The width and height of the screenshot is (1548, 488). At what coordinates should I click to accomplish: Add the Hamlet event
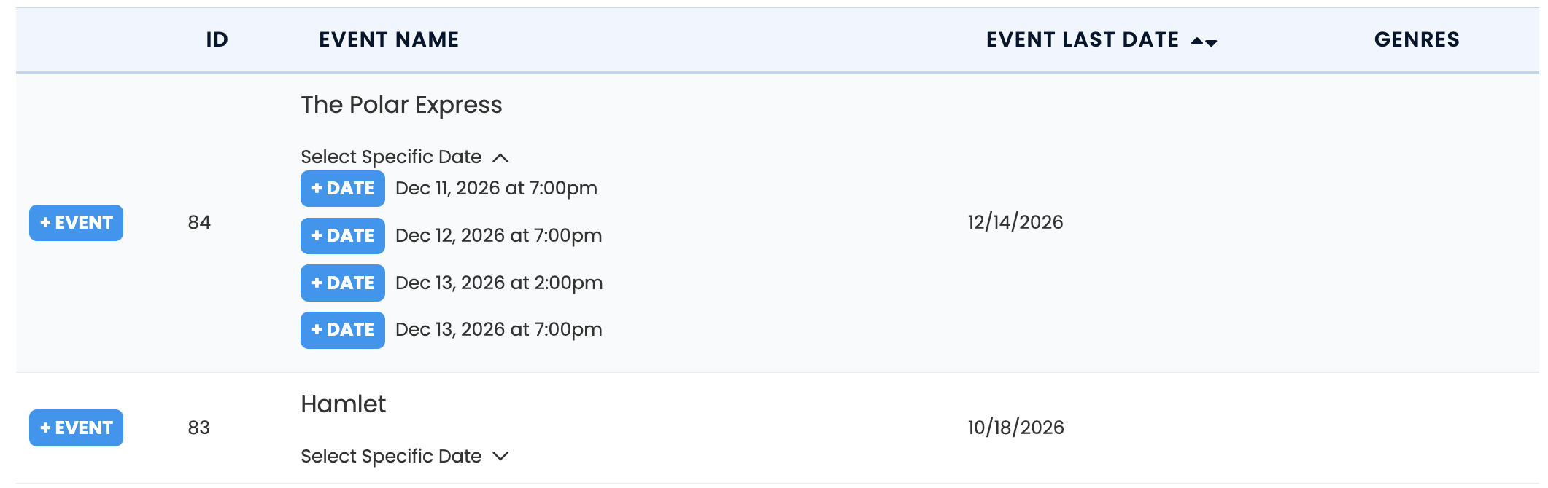point(76,428)
